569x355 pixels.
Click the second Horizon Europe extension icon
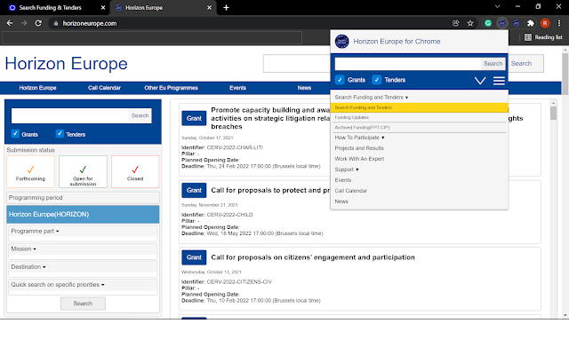pyautogui.click(x=517, y=23)
